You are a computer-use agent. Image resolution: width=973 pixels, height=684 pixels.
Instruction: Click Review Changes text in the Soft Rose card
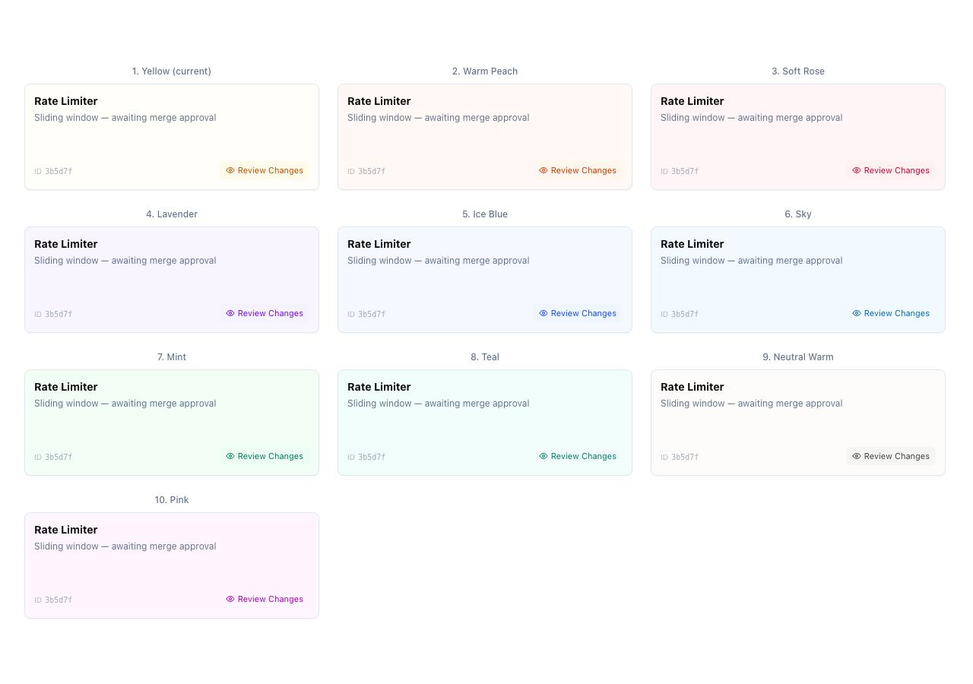897,170
